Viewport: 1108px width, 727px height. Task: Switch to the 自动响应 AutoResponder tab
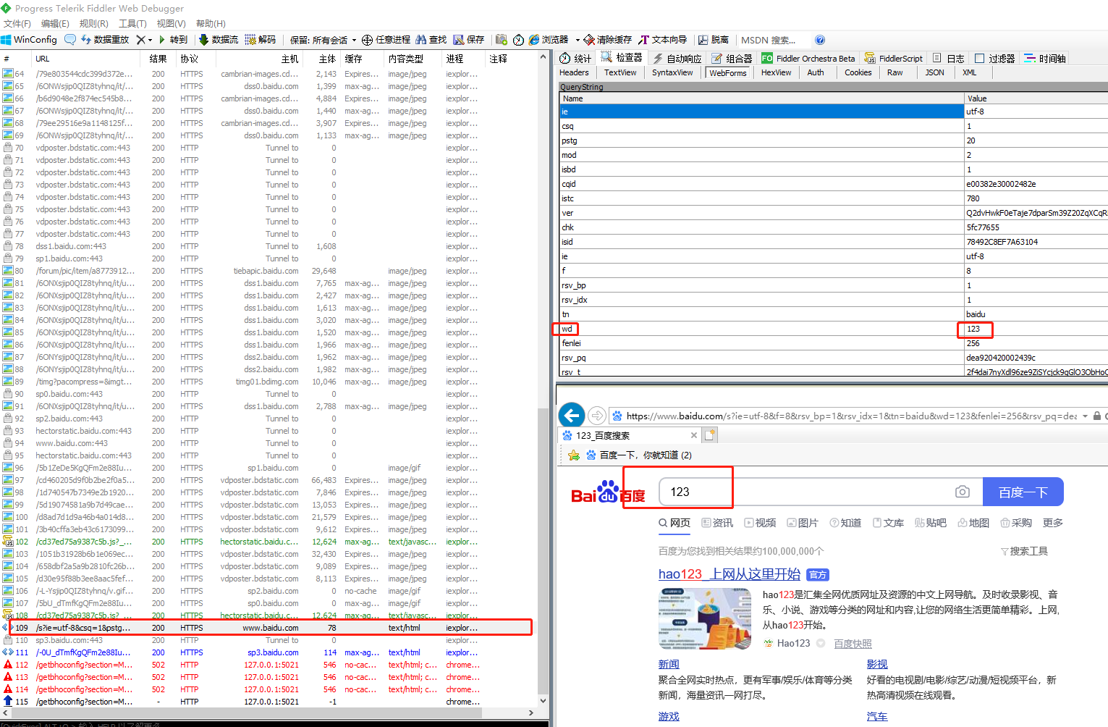coord(677,58)
